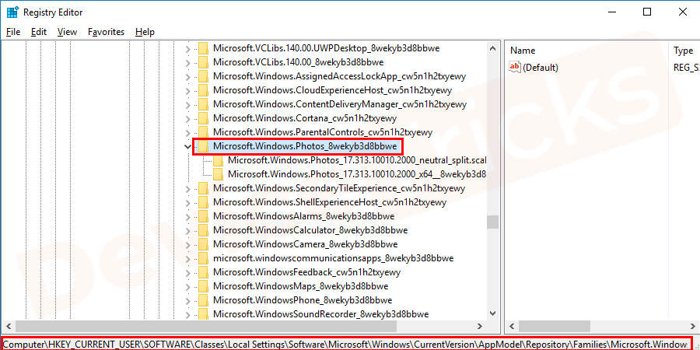Click the tree pane vertical scrollbar thumb
700x350 pixels.
point(492,222)
